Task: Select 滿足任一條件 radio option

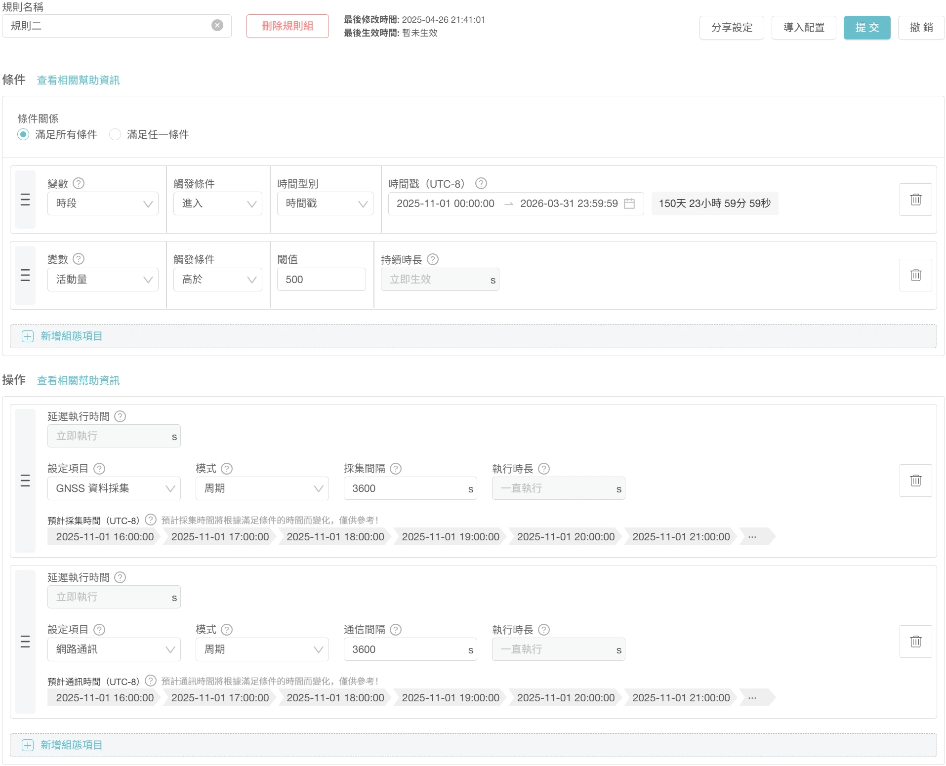Action: click(x=115, y=134)
